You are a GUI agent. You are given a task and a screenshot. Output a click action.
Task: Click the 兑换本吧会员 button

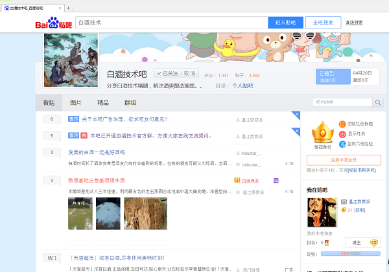(344, 160)
